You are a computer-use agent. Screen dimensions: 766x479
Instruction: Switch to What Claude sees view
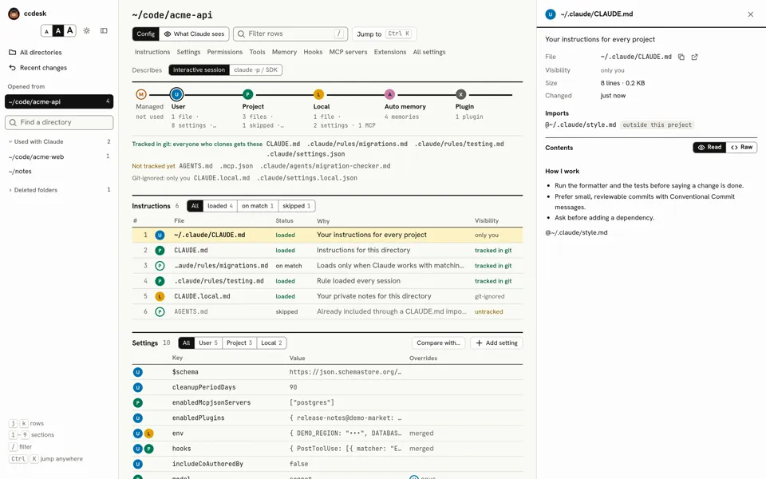pyautogui.click(x=195, y=34)
